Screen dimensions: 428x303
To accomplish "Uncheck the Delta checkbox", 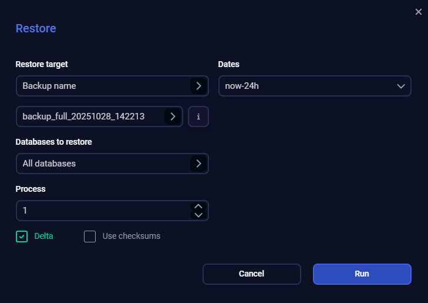I will [22, 237].
